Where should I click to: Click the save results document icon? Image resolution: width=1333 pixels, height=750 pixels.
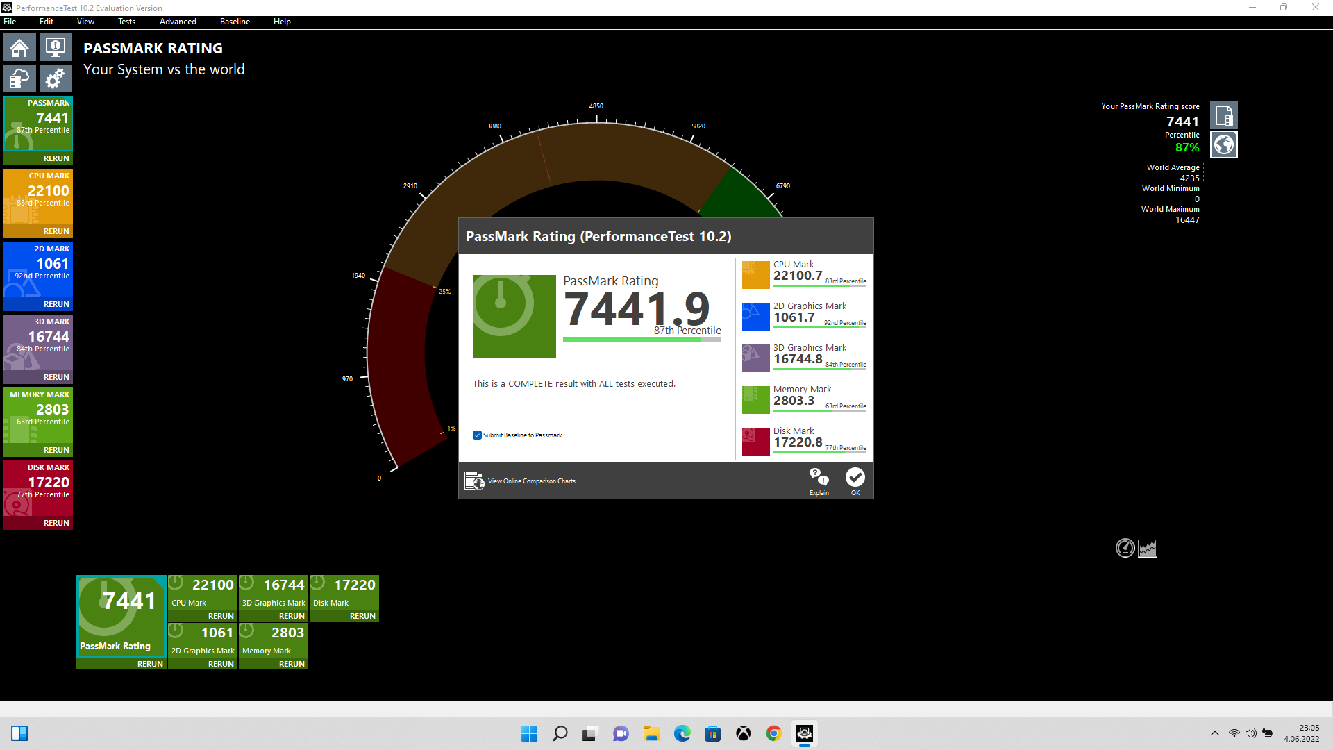tap(1223, 115)
